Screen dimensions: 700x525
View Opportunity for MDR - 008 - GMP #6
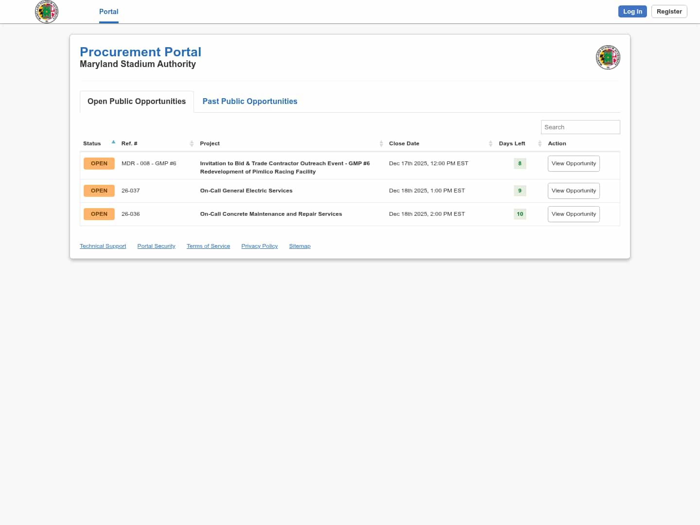(x=574, y=163)
